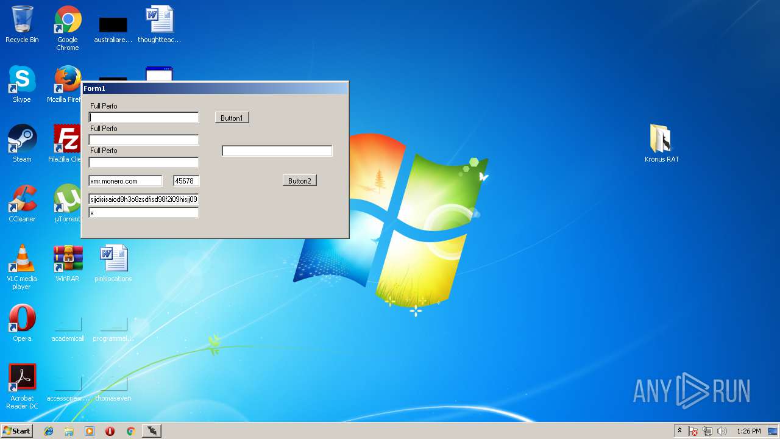Click Button2 in Form1

click(299, 180)
